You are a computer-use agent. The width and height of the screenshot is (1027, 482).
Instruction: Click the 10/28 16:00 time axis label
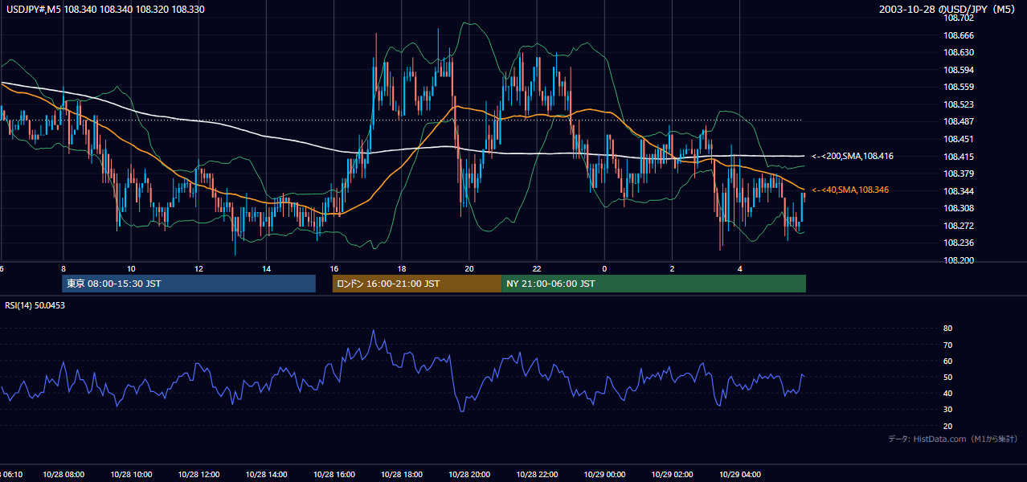[334, 475]
